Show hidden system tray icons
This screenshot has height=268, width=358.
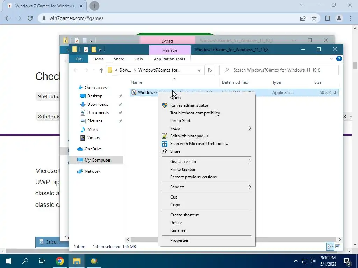tap(296, 261)
